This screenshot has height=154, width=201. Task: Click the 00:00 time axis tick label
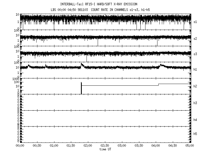pyautogui.click(x=20, y=146)
